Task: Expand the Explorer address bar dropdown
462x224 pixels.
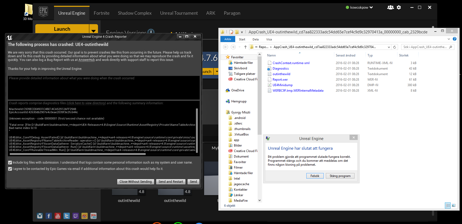Action: [389, 47]
